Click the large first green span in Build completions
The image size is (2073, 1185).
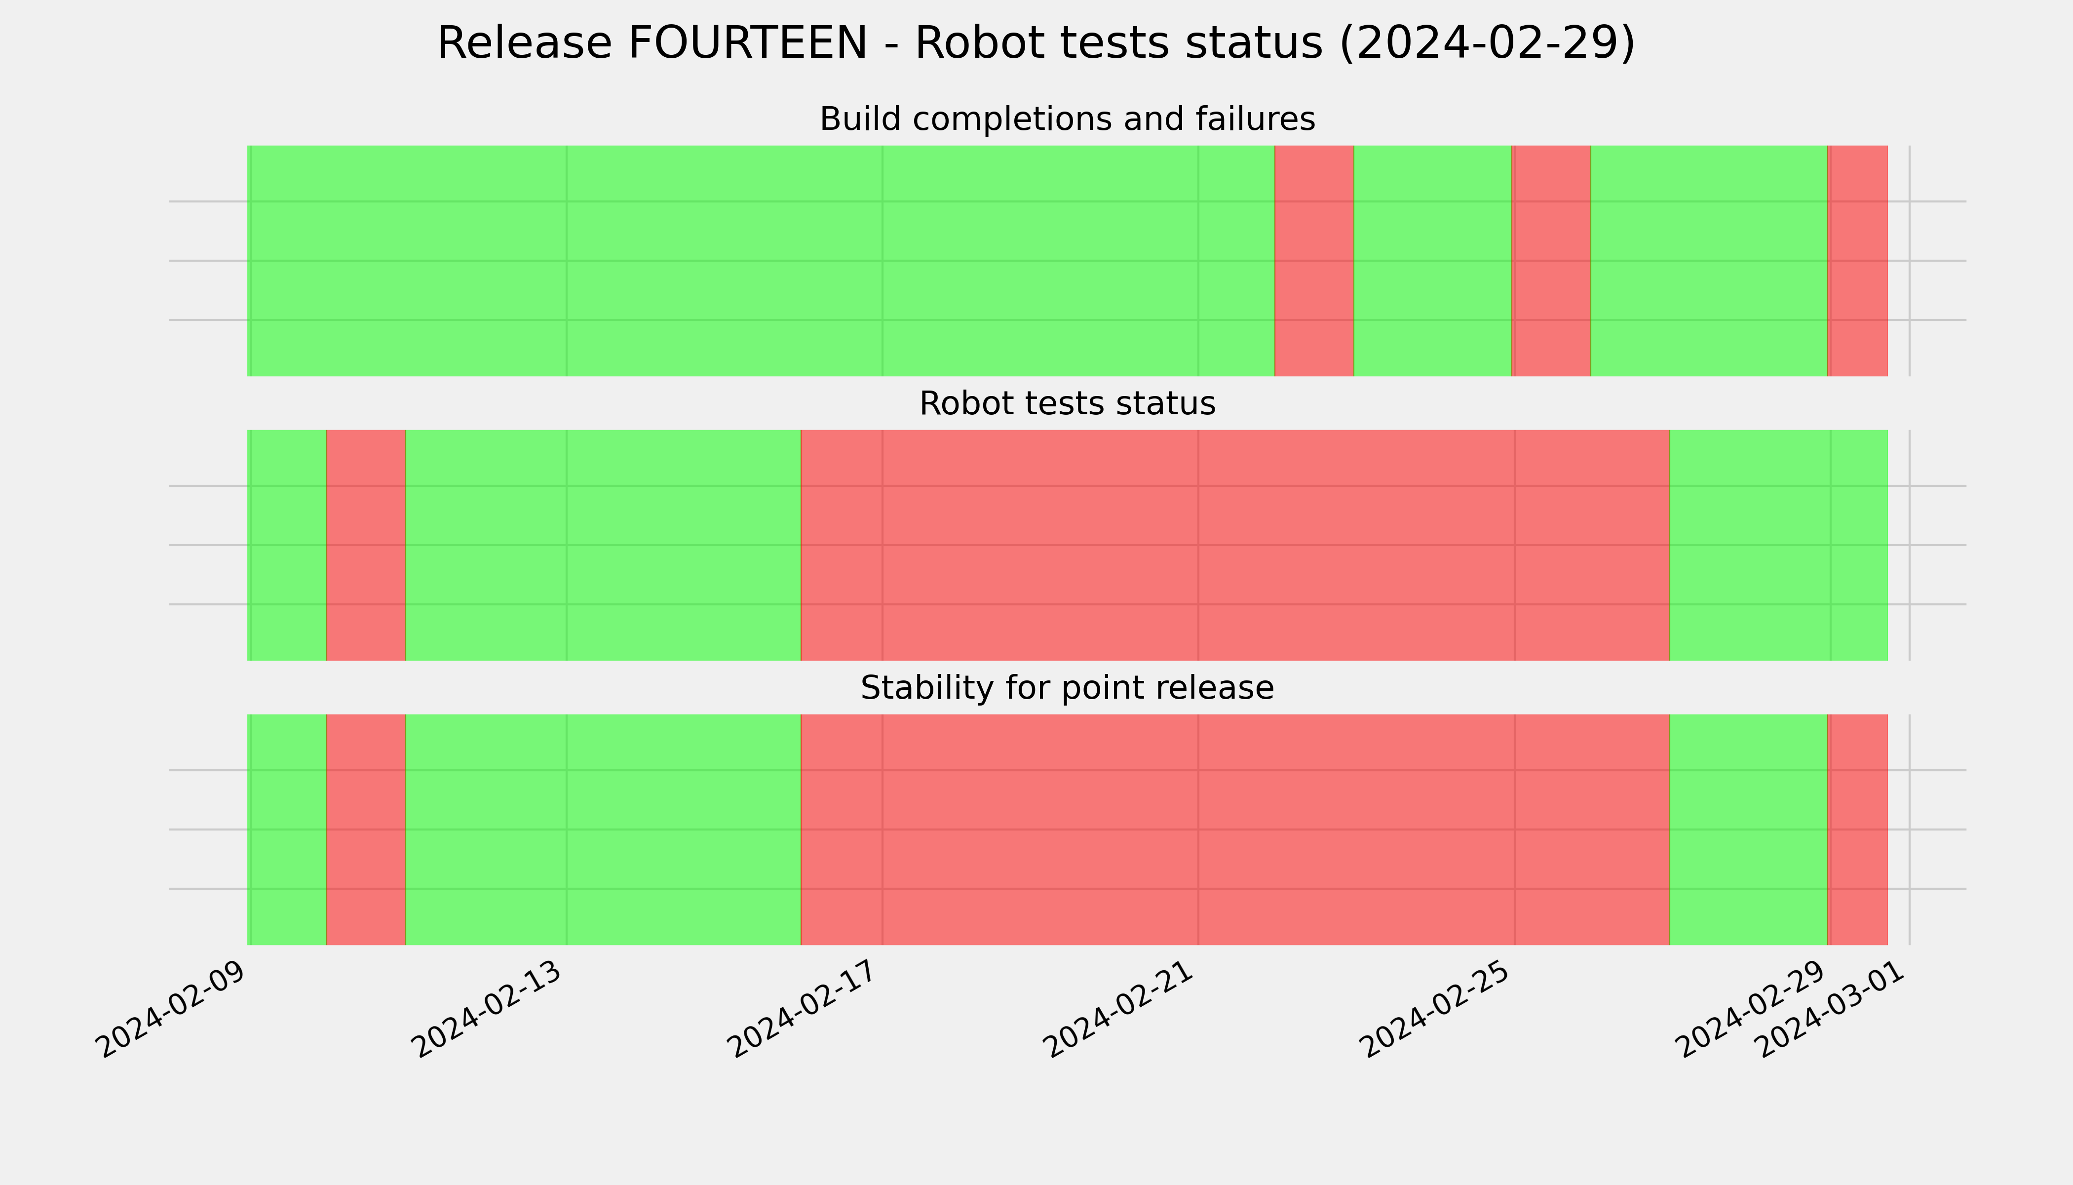tap(761, 260)
